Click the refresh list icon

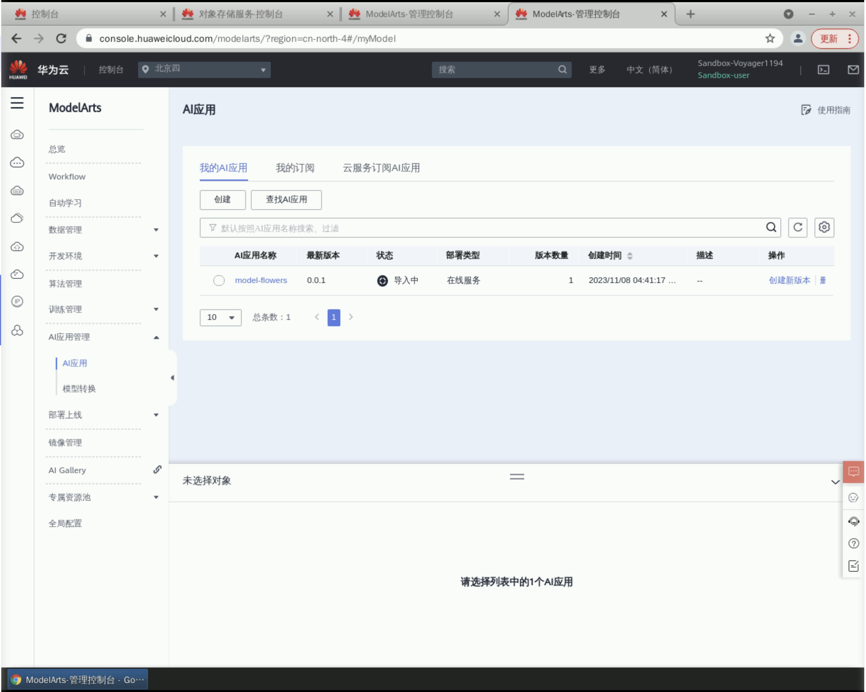pyautogui.click(x=797, y=228)
